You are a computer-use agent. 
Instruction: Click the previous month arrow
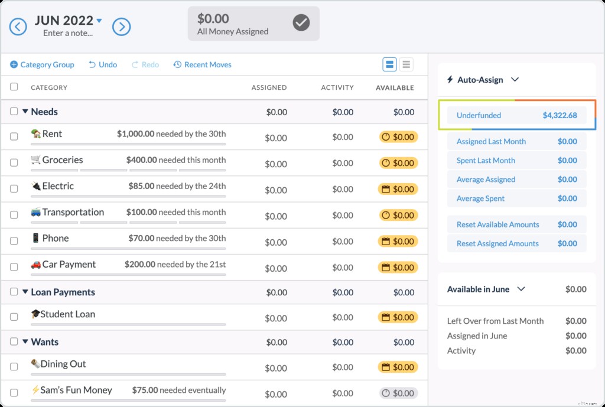click(18, 27)
